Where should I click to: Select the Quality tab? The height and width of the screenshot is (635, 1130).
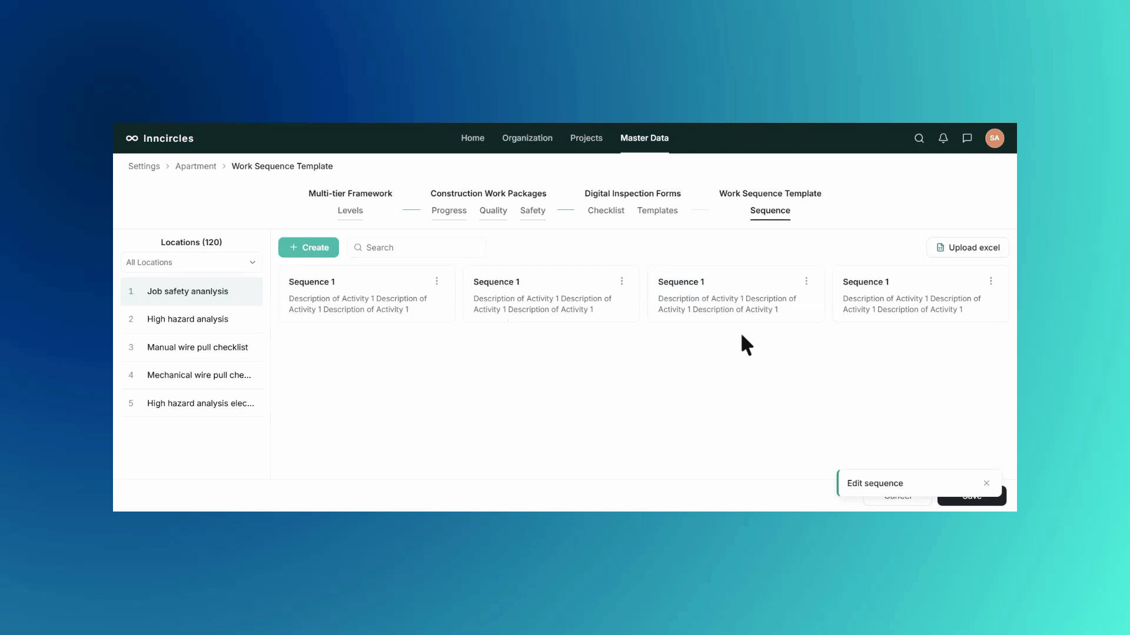pyautogui.click(x=493, y=210)
